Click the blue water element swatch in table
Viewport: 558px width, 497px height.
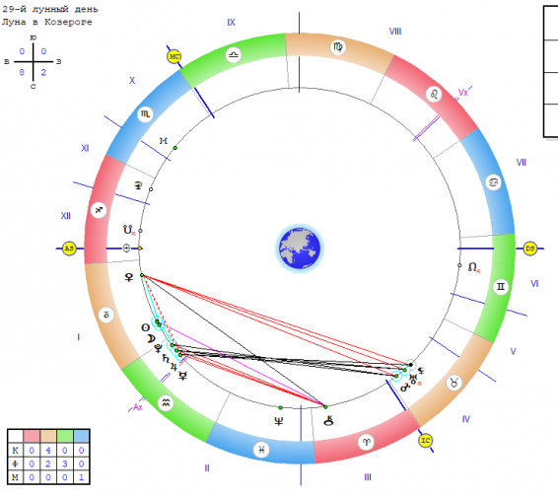tap(82, 436)
